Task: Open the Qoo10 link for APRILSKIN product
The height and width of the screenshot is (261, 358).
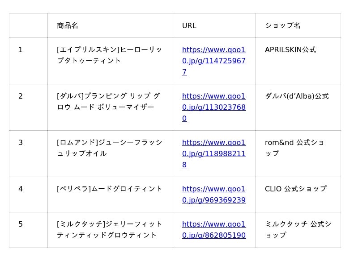Action: [214, 61]
